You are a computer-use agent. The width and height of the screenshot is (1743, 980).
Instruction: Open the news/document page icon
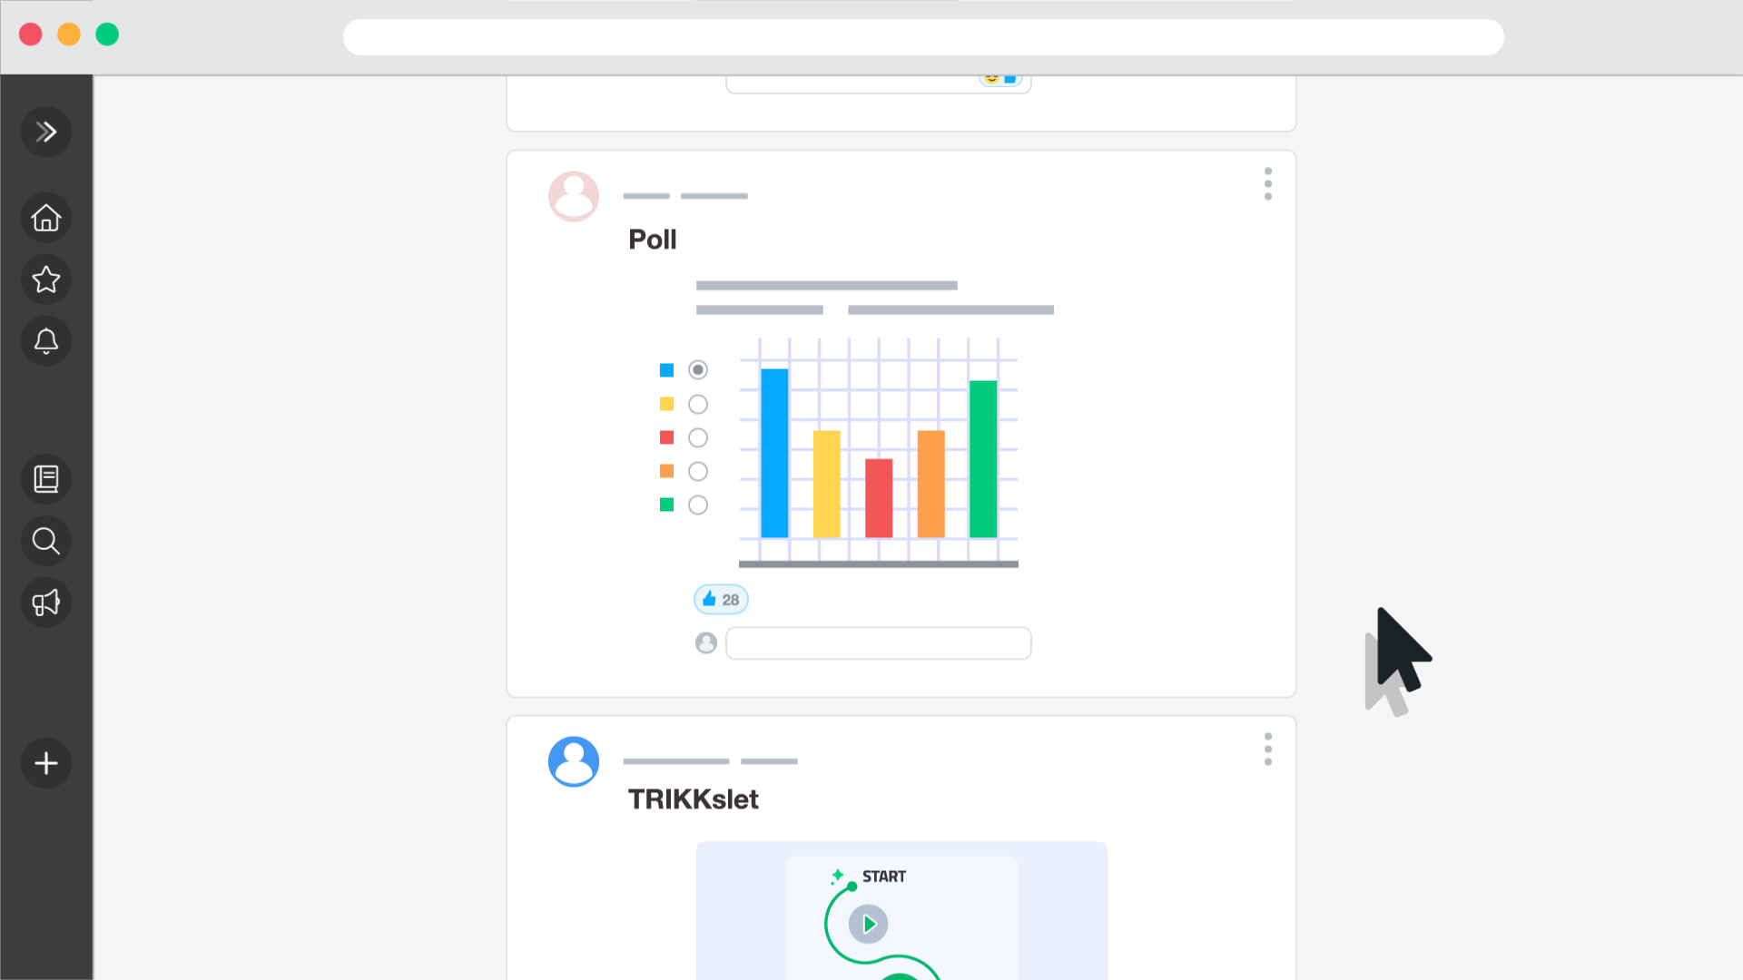(x=46, y=479)
